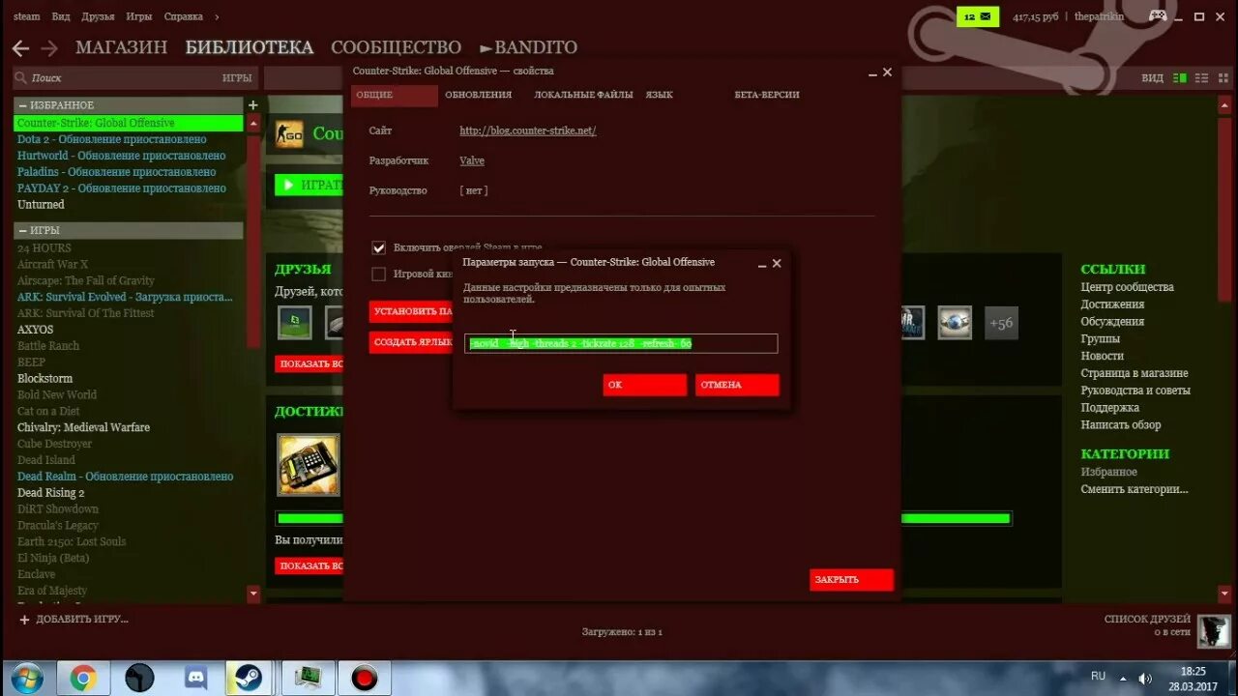The image size is (1238, 696).
Task: Open Центр сообщества link
Action: pyautogui.click(x=1127, y=287)
